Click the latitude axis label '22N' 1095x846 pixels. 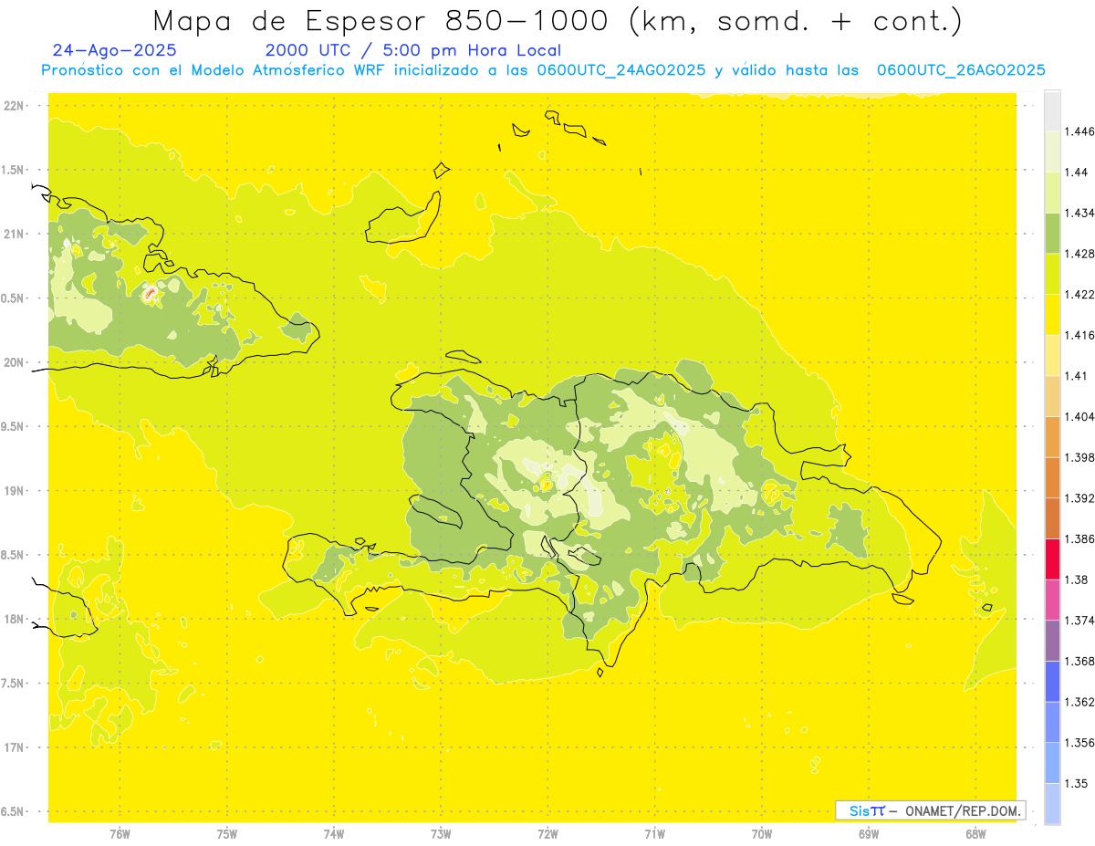coord(15,105)
